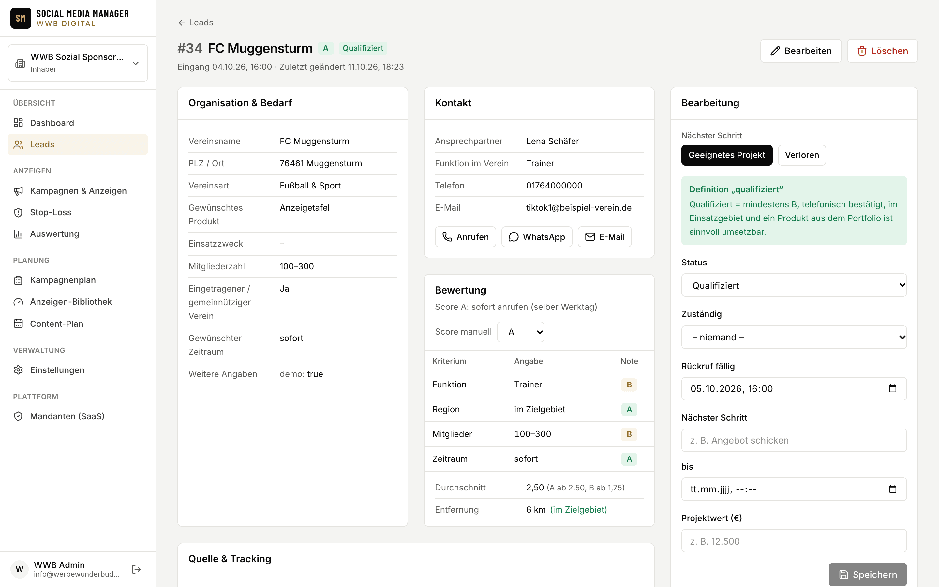Expand the WWB Sozial Sponsor tenant switcher

[x=78, y=63]
